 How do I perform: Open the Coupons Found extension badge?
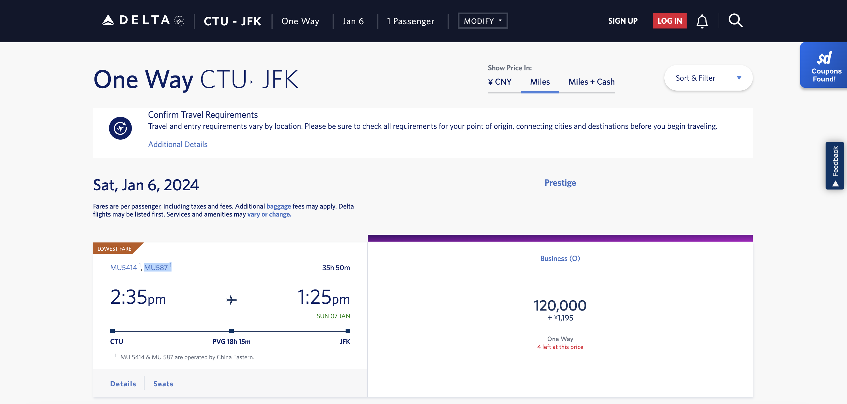(x=824, y=65)
